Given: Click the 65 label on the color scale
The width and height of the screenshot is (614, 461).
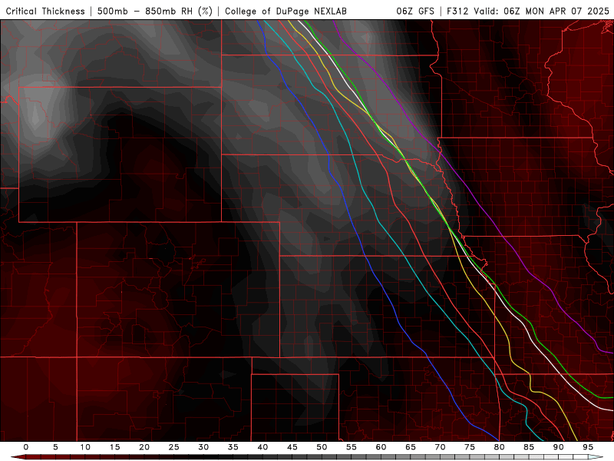Looking at the screenshot, I should click(411, 447).
